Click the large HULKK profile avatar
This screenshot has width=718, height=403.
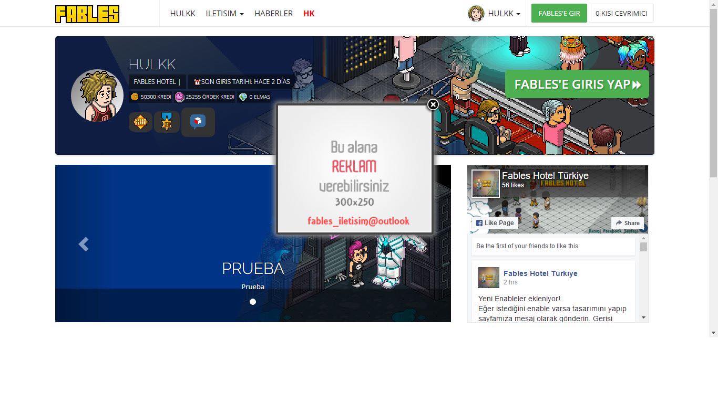click(97, 96)
